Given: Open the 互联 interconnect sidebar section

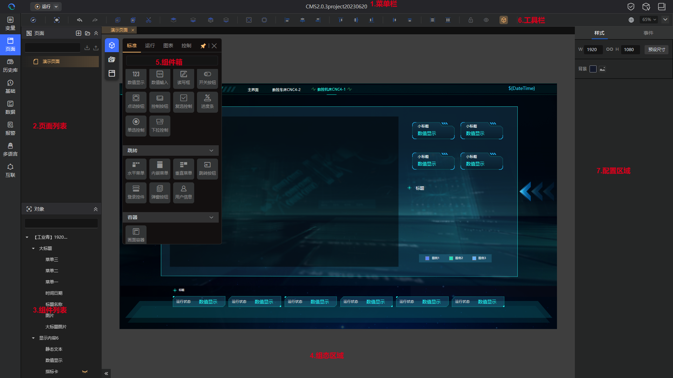Looking at the screenshot, I should [x=10, y=170].
